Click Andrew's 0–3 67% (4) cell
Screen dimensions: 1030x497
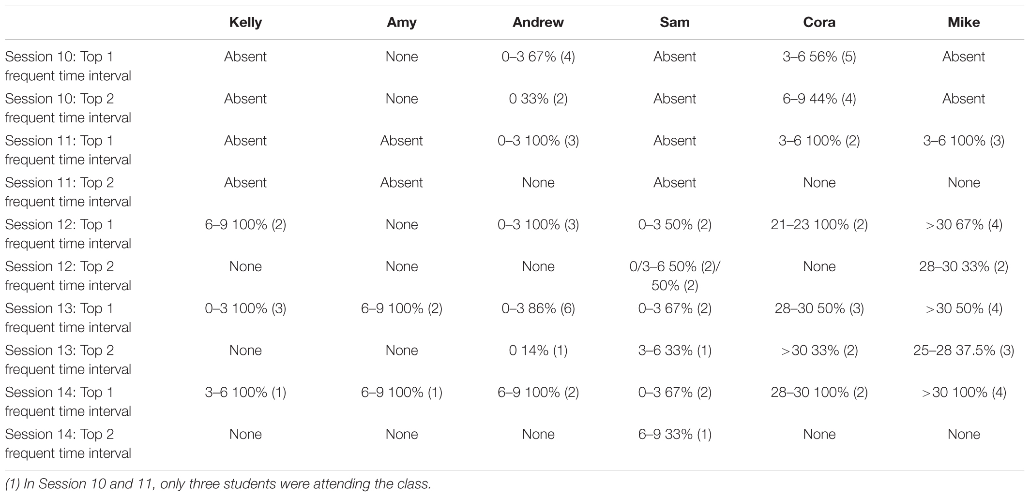click(538, 57)
